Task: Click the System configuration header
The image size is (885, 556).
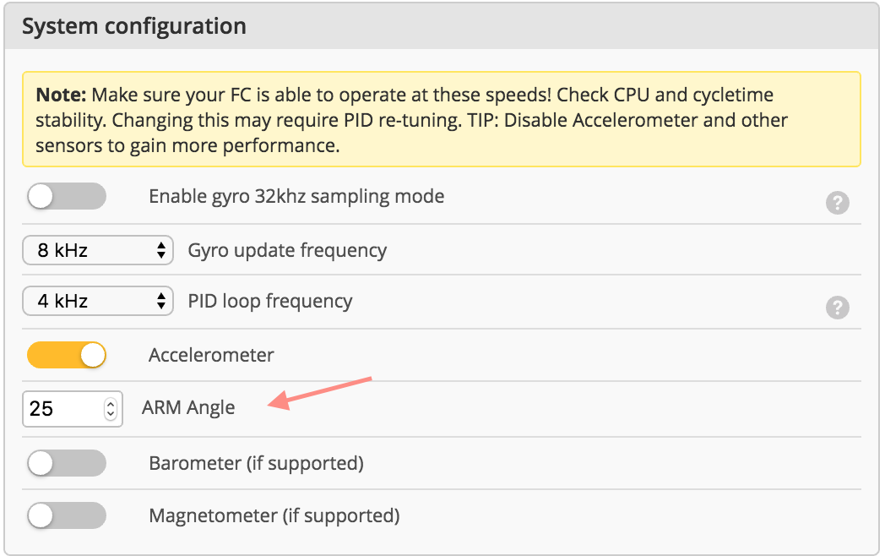Action: [135, 25]
